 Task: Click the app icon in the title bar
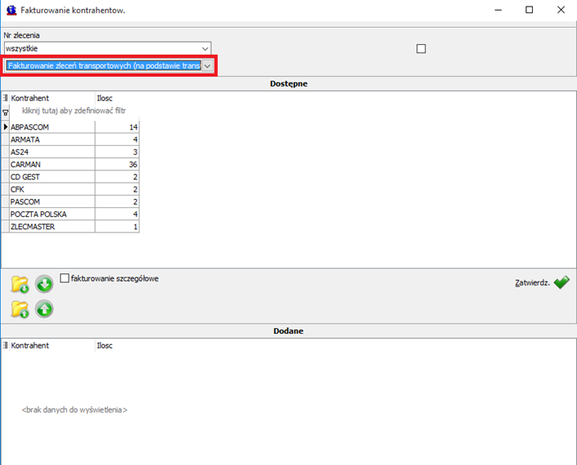pos(11,10)
